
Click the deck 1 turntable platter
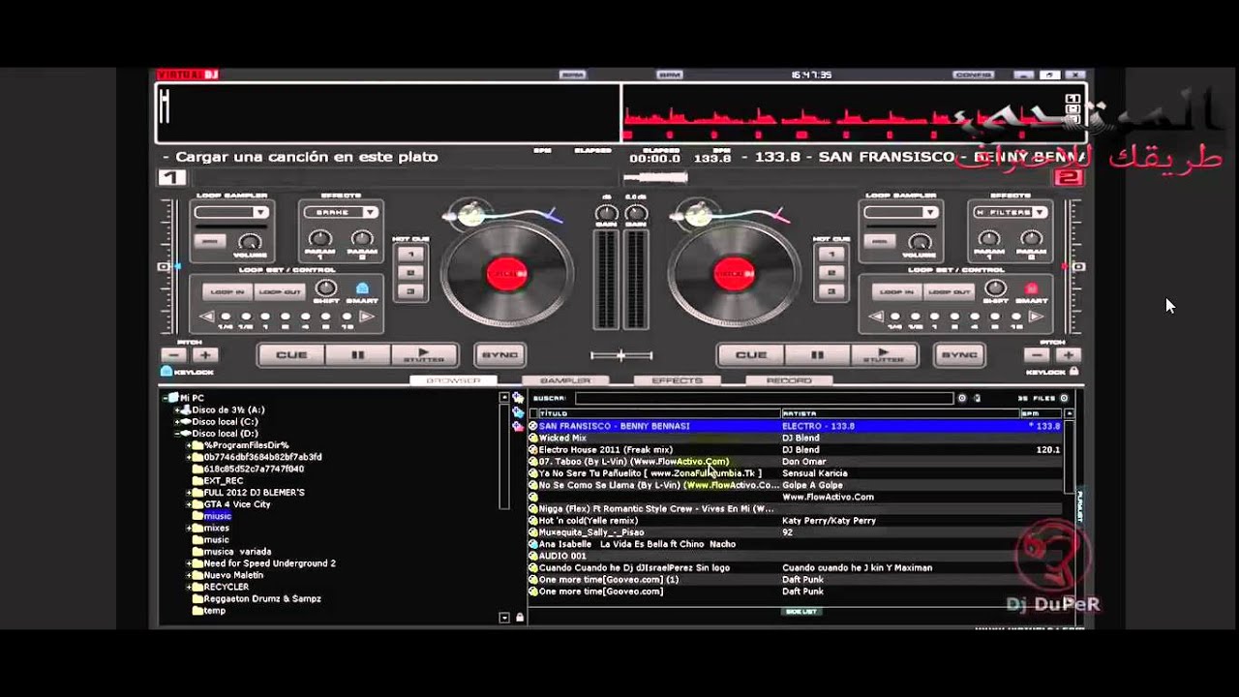(506, 273)
